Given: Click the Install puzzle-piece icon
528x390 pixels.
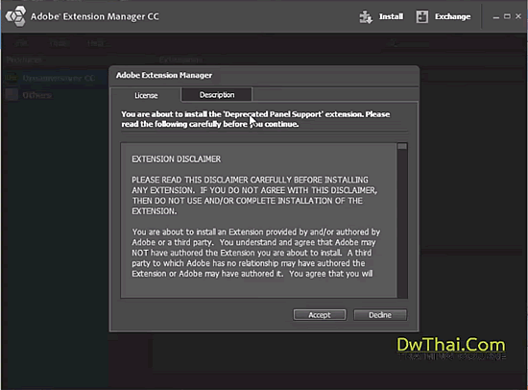Looking at the screenshot, I should coord(366,17).
